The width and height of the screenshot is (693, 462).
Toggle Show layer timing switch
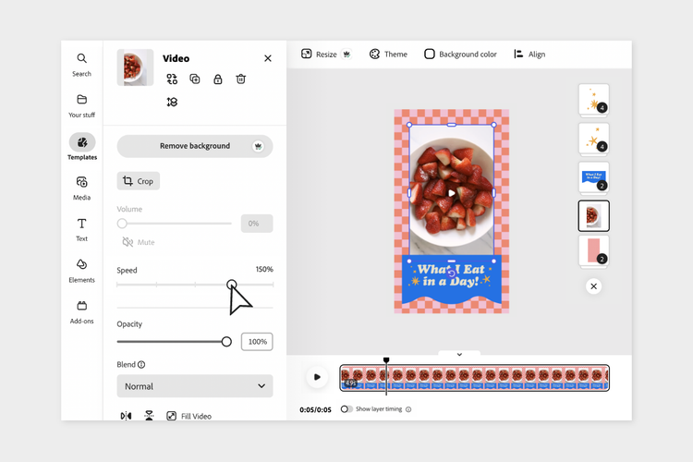pyautogui.click(x=346, y=409)
